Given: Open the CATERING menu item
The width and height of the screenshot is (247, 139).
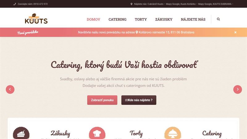Looking at the screenshot, I should (x=117, y=19).
